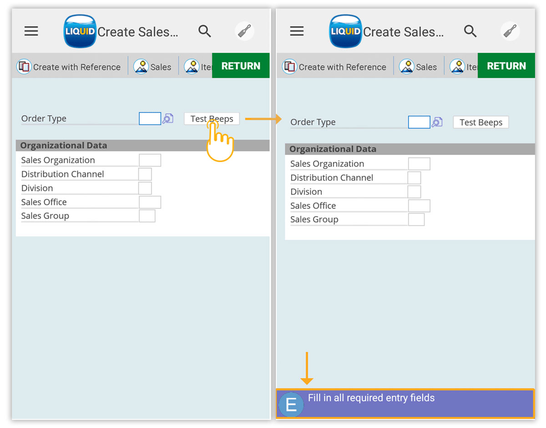Select Sales label in left screen toolbar
546x428 pixels.
(x=161, y=67)
